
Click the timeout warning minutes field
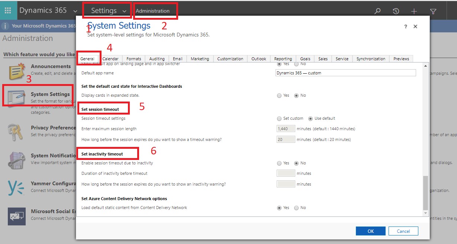click(286, 139)
